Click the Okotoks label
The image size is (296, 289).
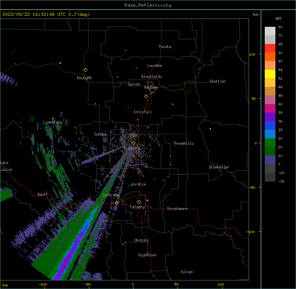click(141, 240)
